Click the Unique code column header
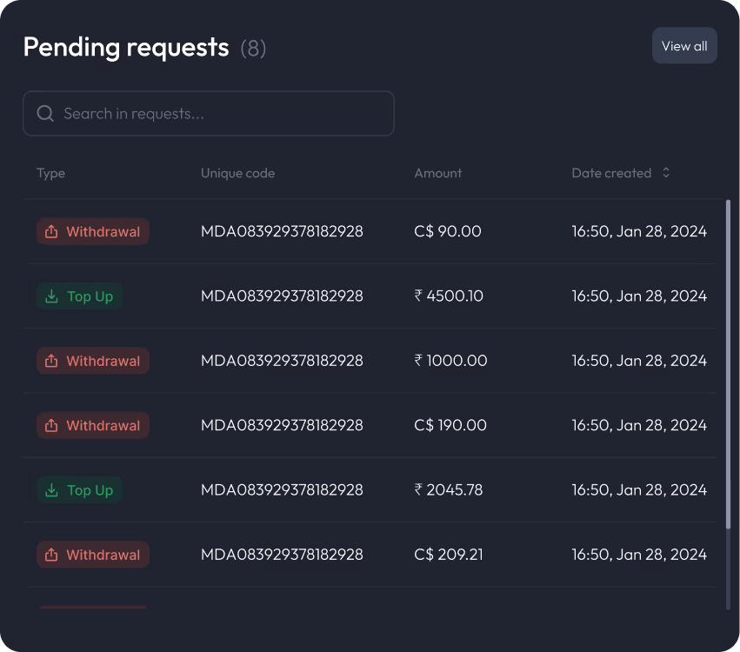740x652 pixels. tap(238, 173)
